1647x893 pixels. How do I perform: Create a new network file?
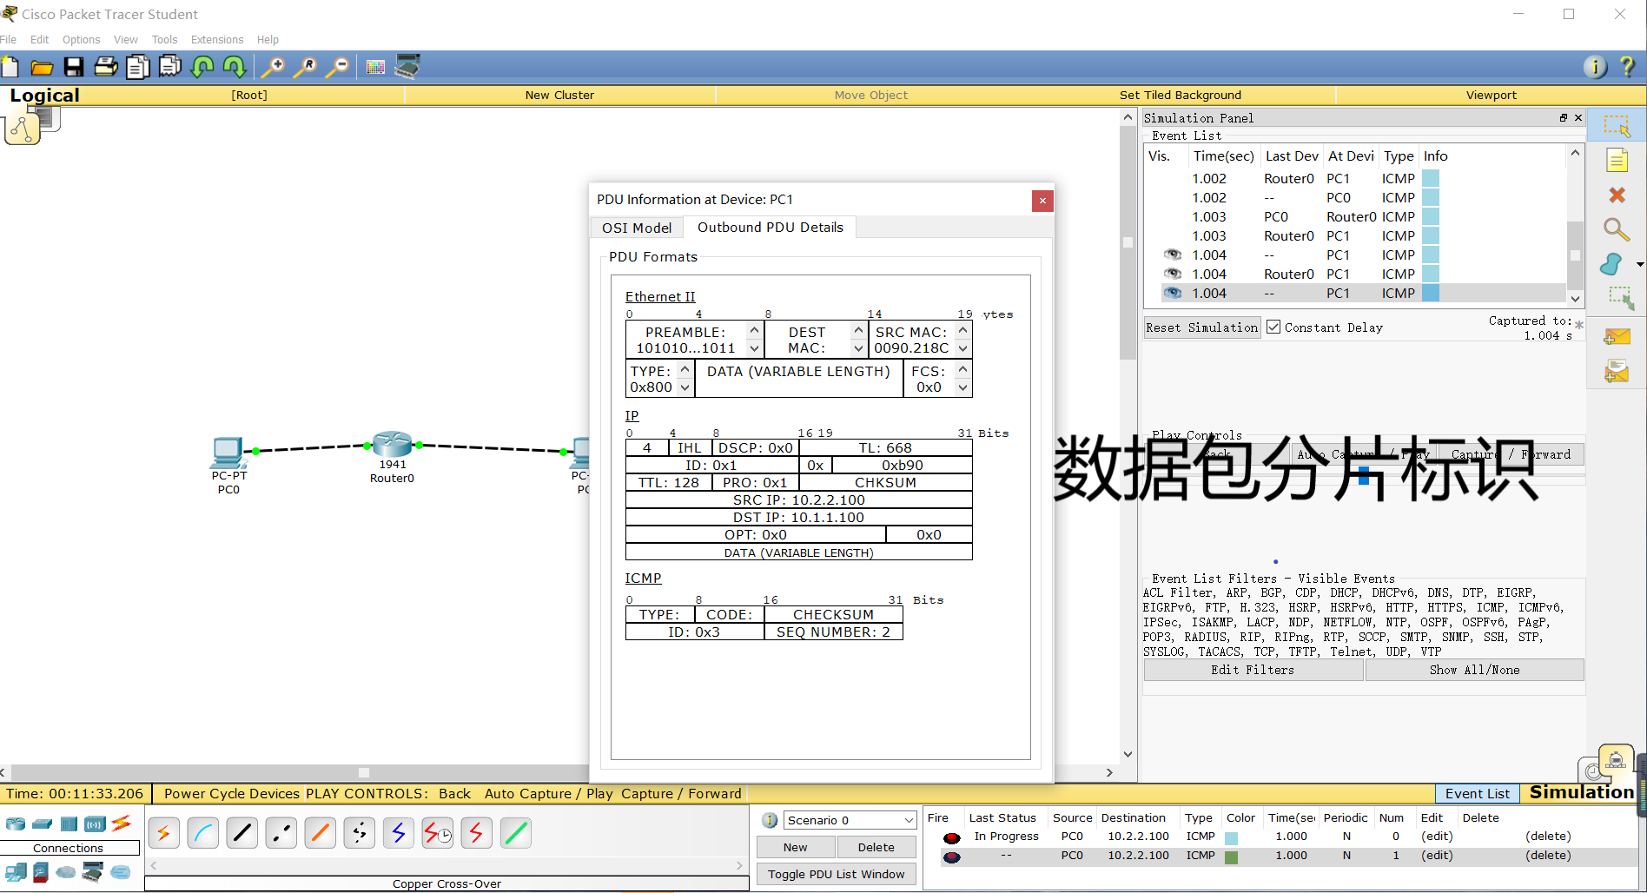tap(10, 67)
